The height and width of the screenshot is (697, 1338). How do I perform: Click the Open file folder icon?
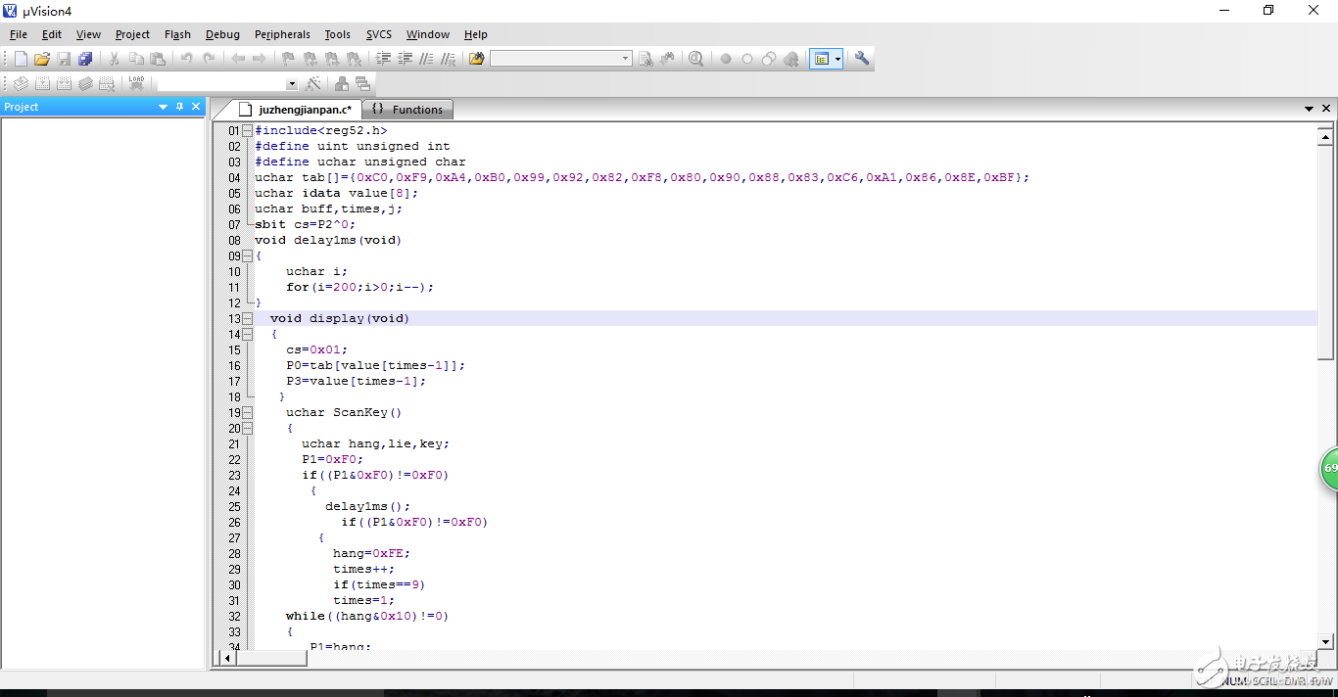click(42, 59)
